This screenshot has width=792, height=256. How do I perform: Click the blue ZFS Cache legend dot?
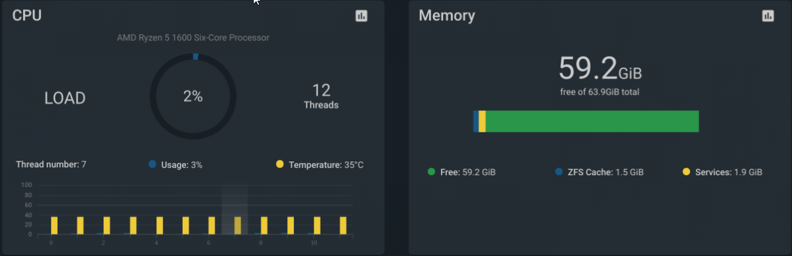click(x=559, y=172)
